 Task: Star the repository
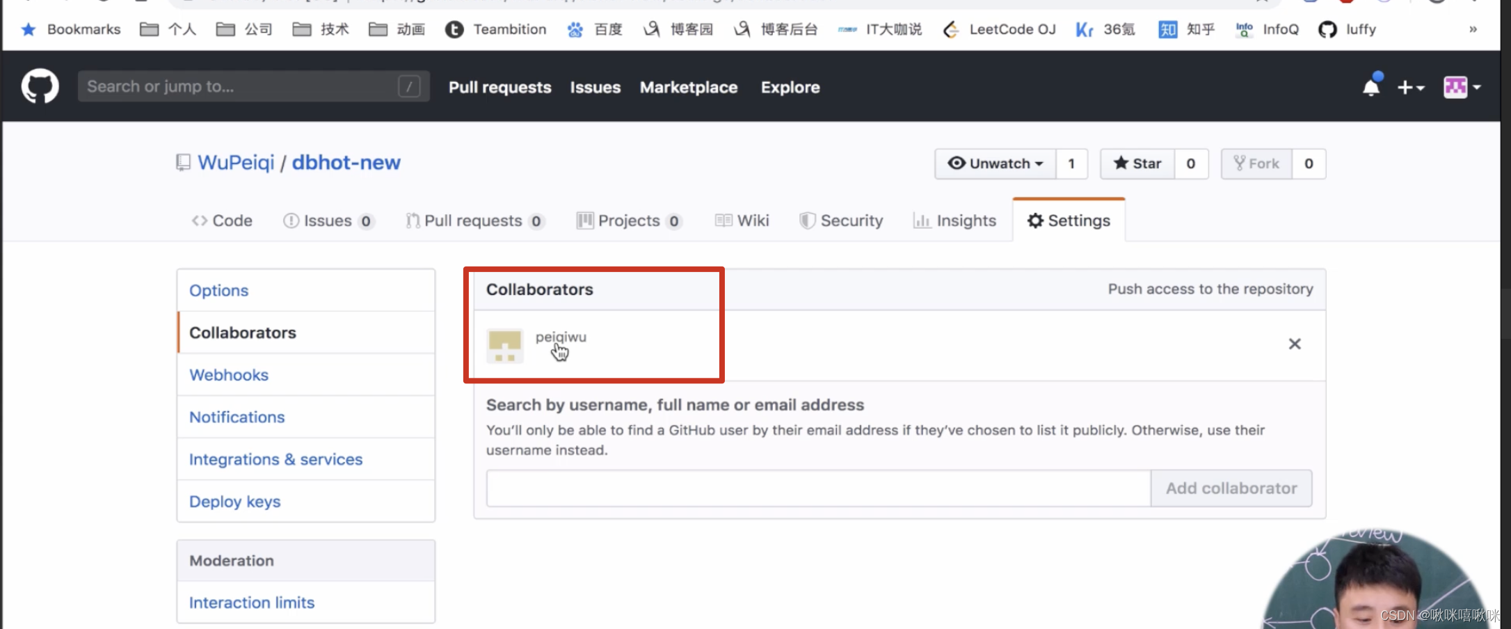(1137, 164)
